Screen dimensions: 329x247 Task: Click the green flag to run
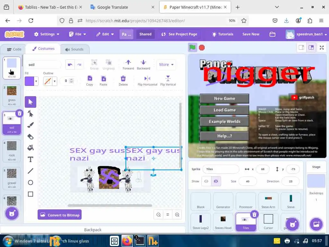coord(192,48)
